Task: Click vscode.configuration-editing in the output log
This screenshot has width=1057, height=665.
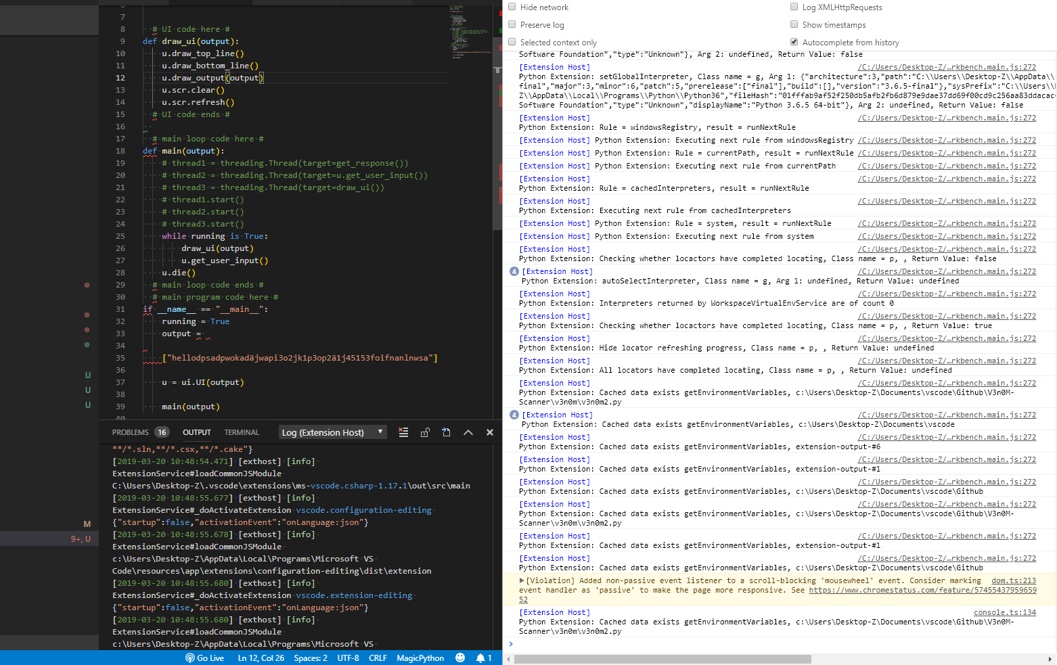Action: [x=363, y=510]
